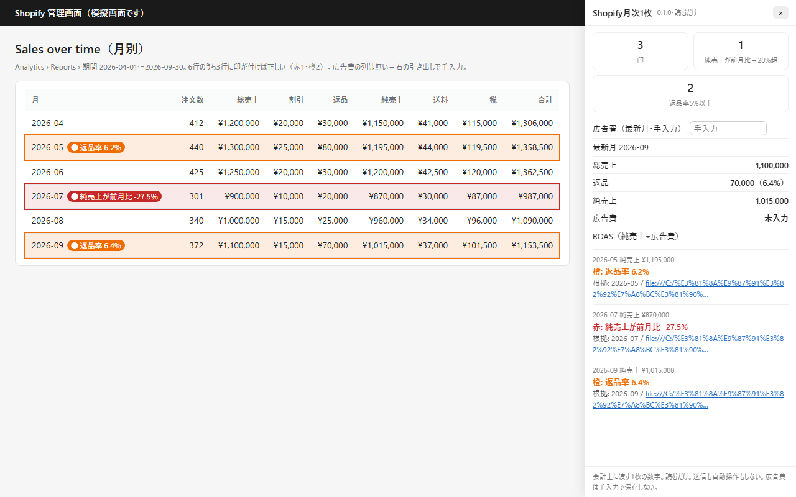This screenshot has height=497, width=796.
Task: Click the 広告費 manual input field
Action: [728, 129]
